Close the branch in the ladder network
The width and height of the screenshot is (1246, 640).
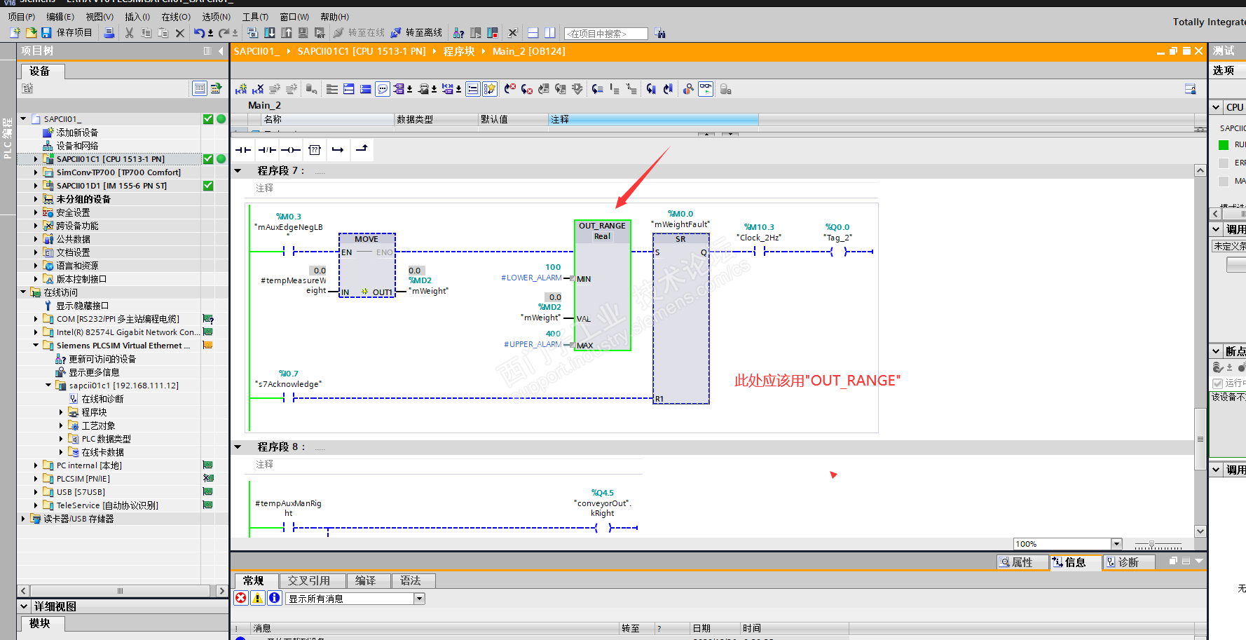point(362,149)
